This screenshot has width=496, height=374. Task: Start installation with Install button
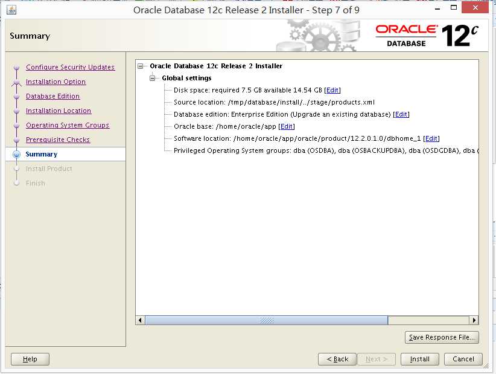coord(420,359)
